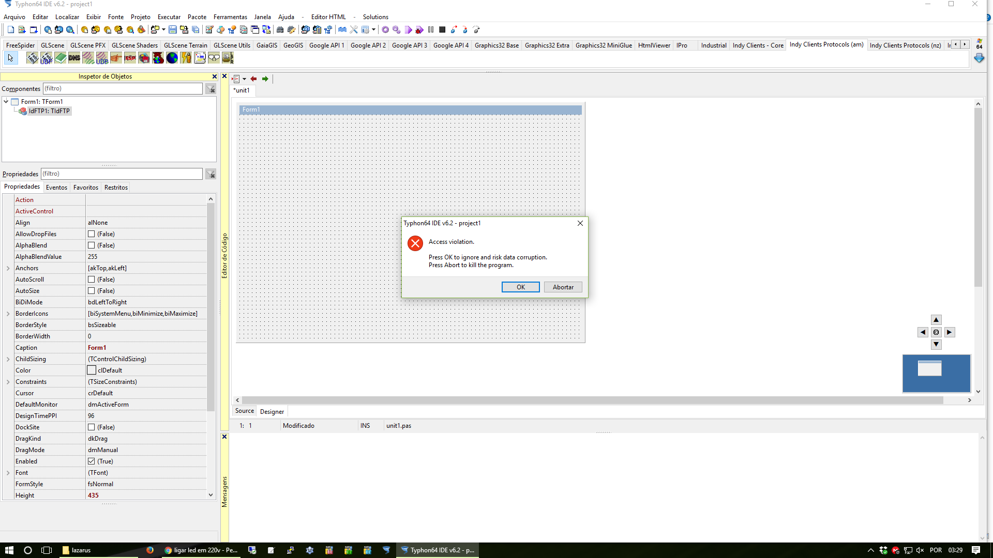Select the arrow pointer in component palette
Viewport: 993px width, 558px height.
pyautogui.click(x=10, y=58)
